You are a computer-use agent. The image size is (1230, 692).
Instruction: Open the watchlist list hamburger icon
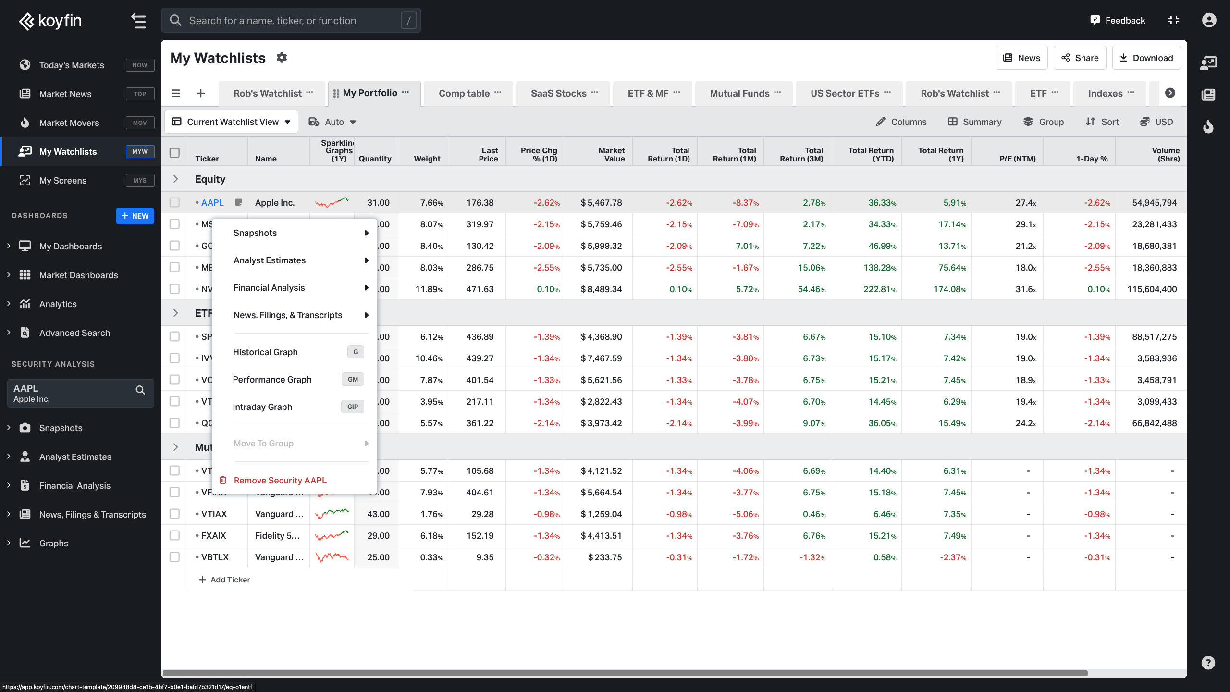tap(176, 93)
